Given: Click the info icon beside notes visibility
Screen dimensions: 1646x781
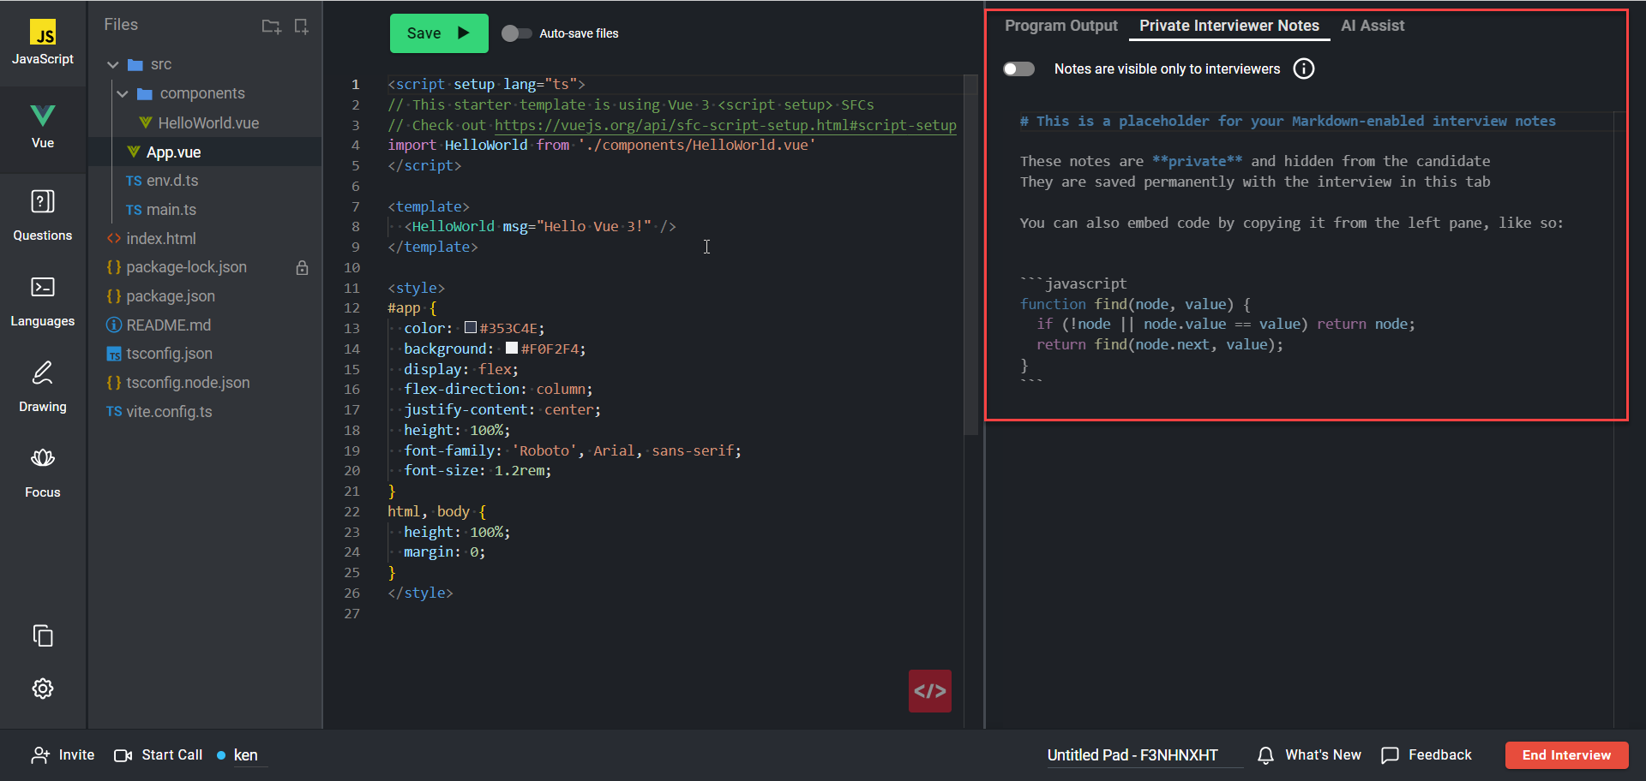Looking at the screenshot, I should [1303, 69].
